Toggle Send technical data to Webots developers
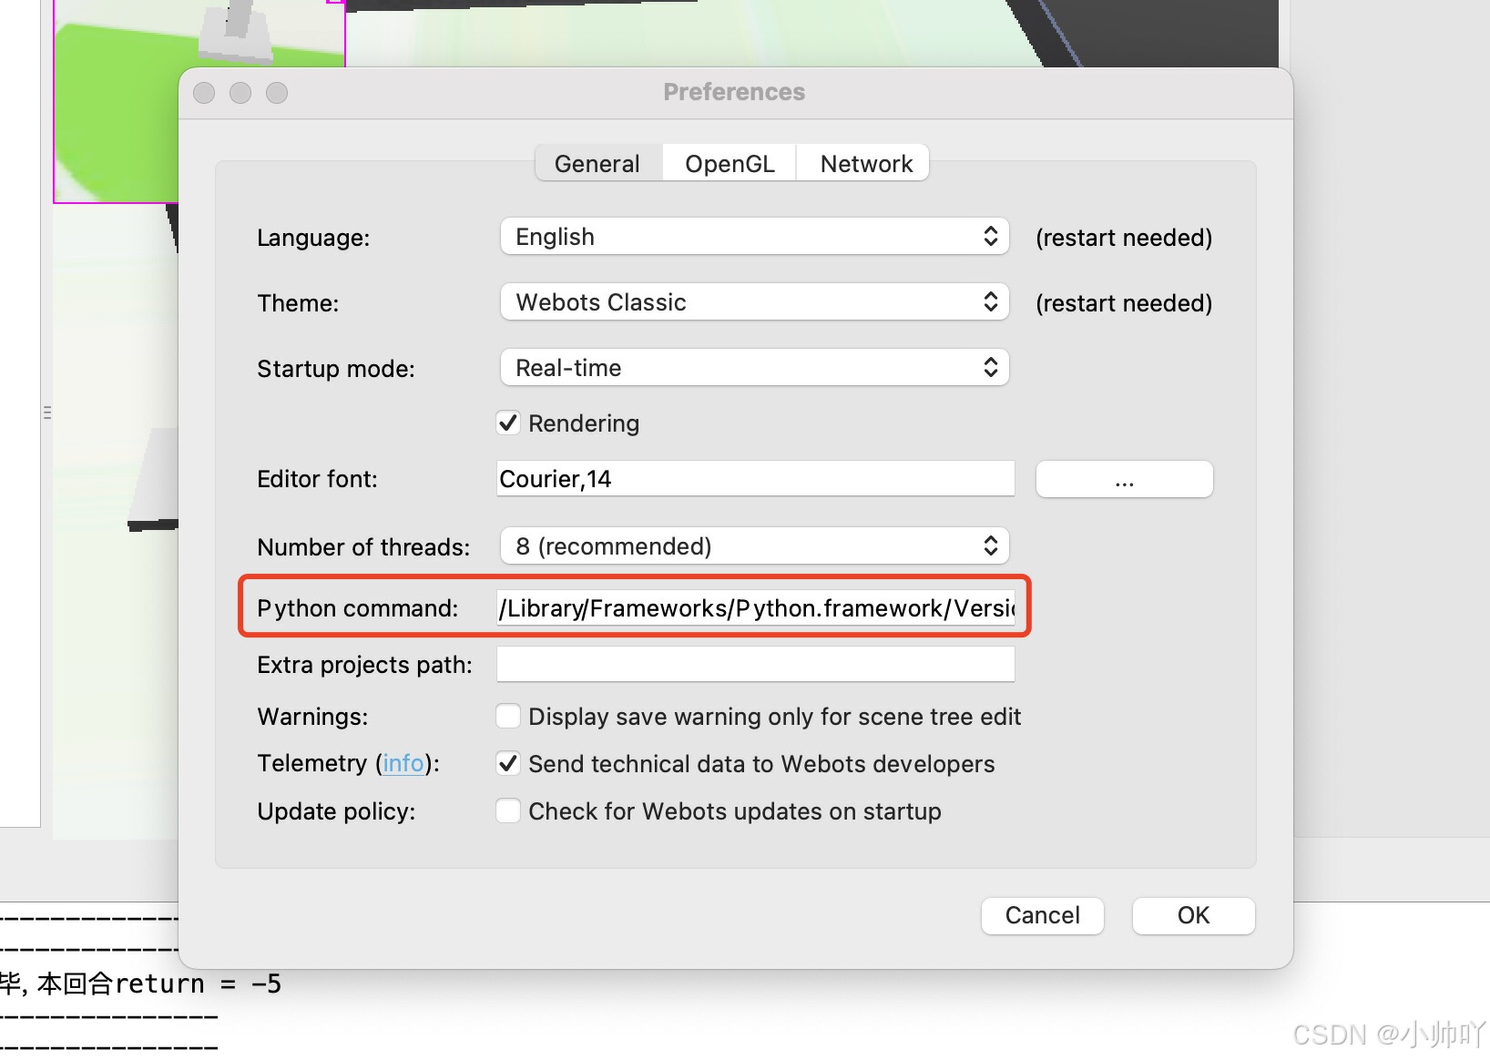 (x=508, y=763)
